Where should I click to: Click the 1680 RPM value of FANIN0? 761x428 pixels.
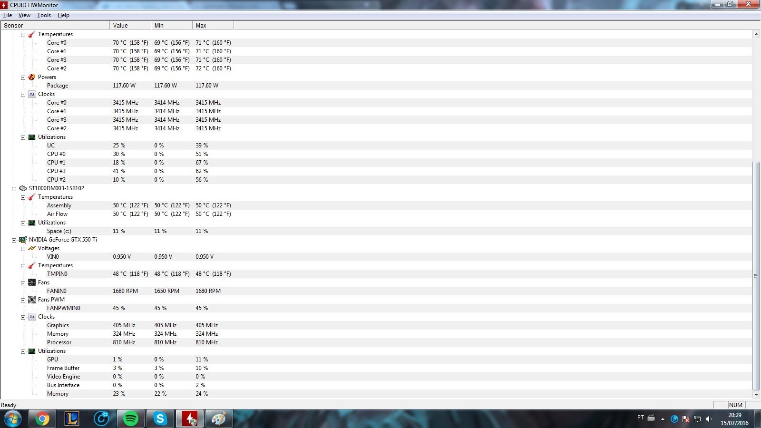tap(125, 291)
